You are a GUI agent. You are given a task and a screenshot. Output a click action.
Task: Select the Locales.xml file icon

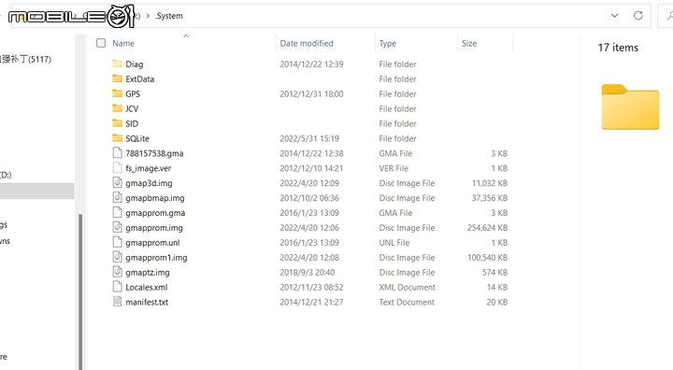point(117,287)
